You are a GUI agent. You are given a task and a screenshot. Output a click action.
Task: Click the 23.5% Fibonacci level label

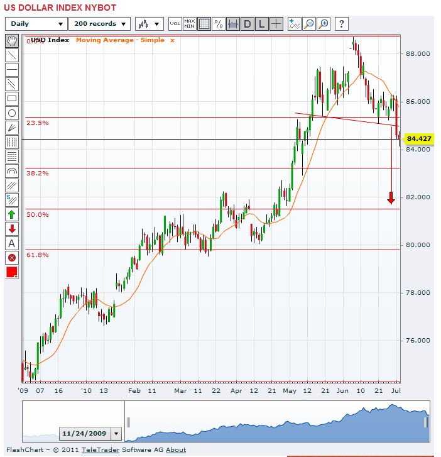38,123
